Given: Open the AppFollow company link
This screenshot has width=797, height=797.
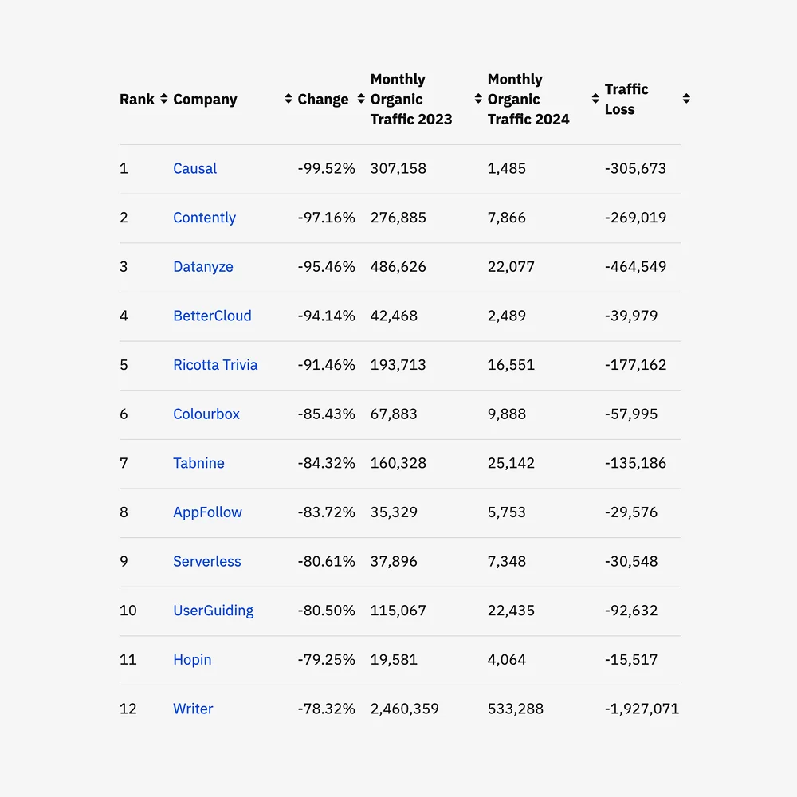Looking at the screenshot, I should (x=207, y=512).
